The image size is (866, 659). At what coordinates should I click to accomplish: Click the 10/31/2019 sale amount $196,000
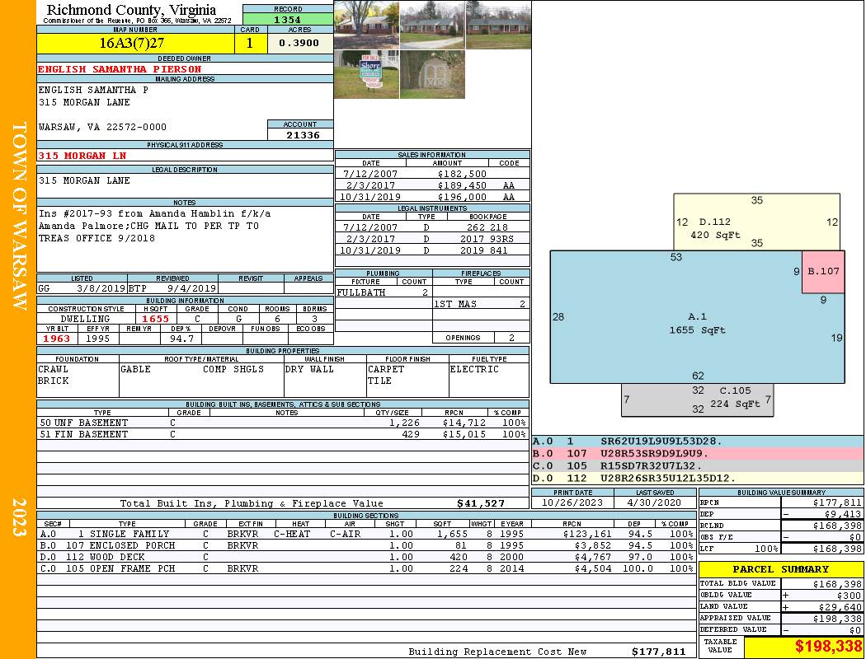(462, 197)
